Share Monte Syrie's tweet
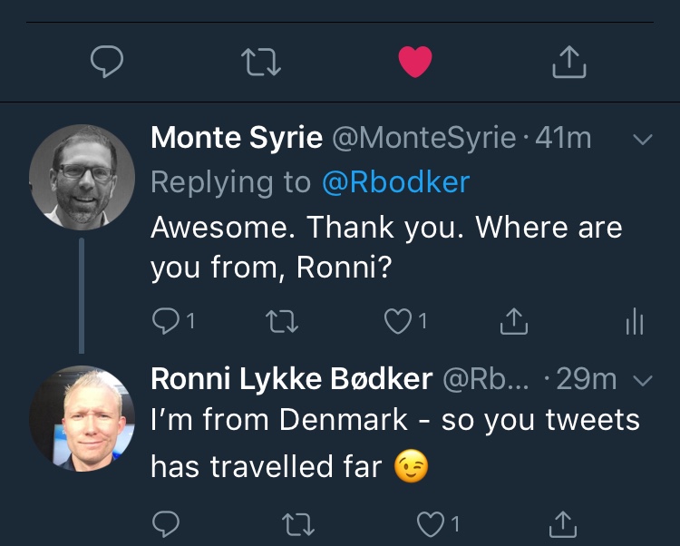Screen dimensions: 680x546 (514, 319)
